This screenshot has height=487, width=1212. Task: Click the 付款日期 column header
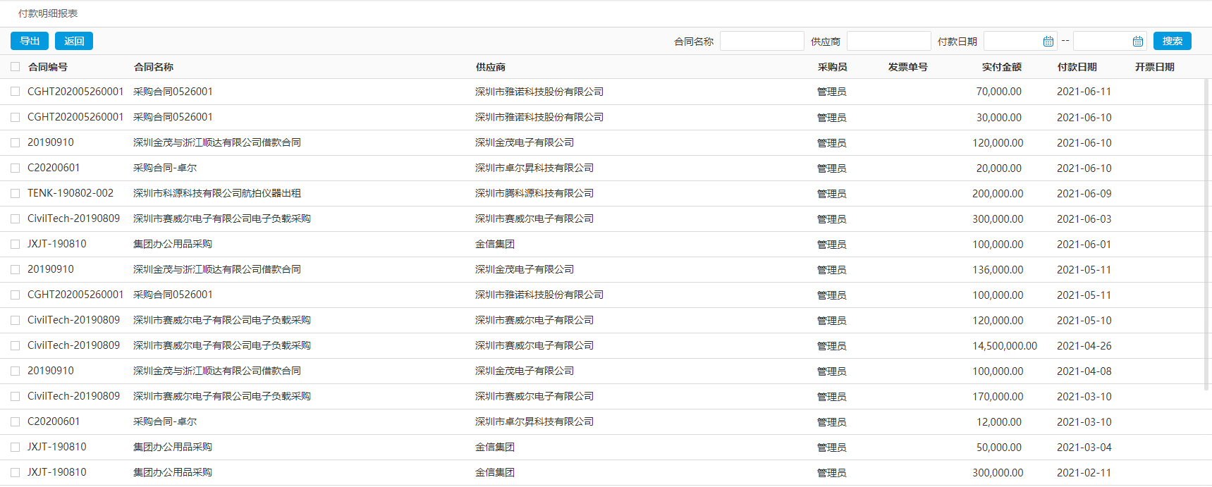(x=1077, y=67)
